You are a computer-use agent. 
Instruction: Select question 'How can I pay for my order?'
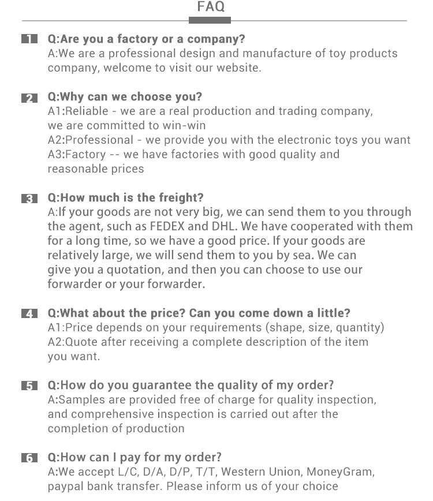click(135, 458)
